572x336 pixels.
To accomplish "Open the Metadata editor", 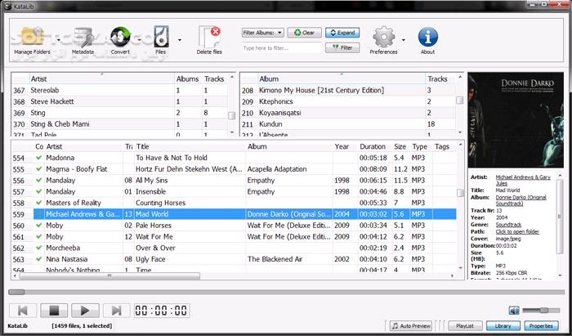I will [83, 39].
